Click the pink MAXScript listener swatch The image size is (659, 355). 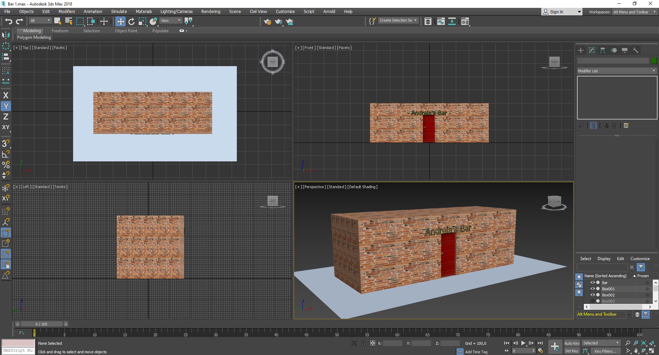(18, 343)
